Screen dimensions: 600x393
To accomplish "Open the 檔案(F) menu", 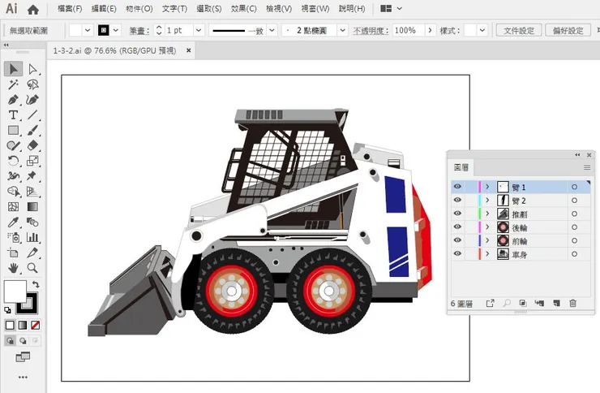I will (70, 9).
